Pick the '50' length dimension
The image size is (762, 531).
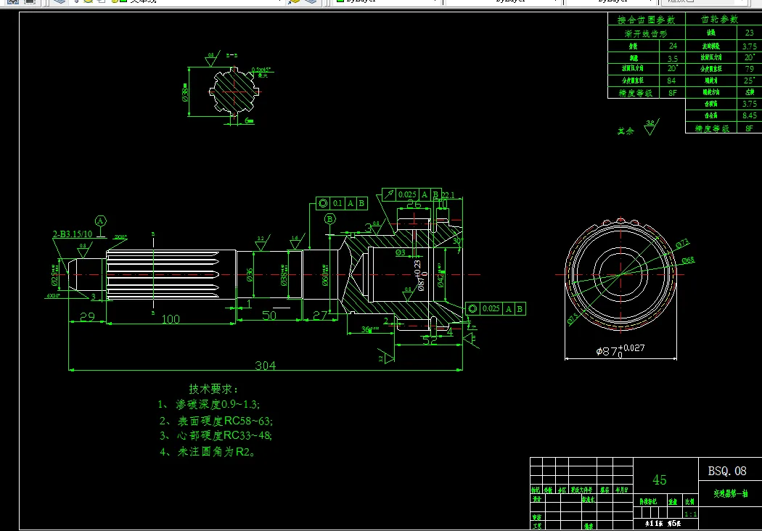pyautogui.click(x=269, y=316)
